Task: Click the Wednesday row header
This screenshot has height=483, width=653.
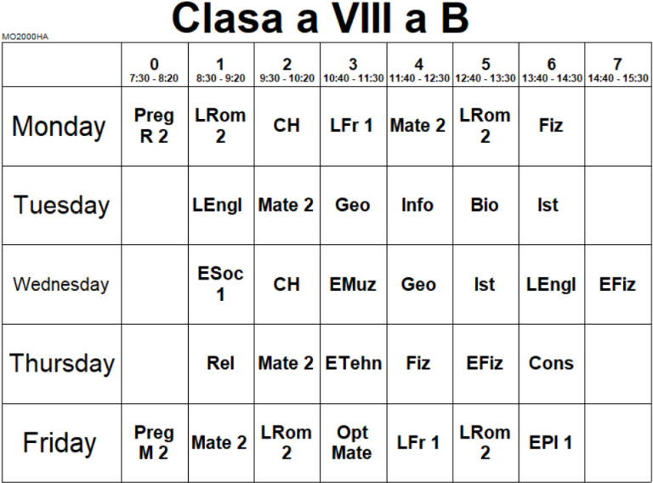Action: point(60,284)
